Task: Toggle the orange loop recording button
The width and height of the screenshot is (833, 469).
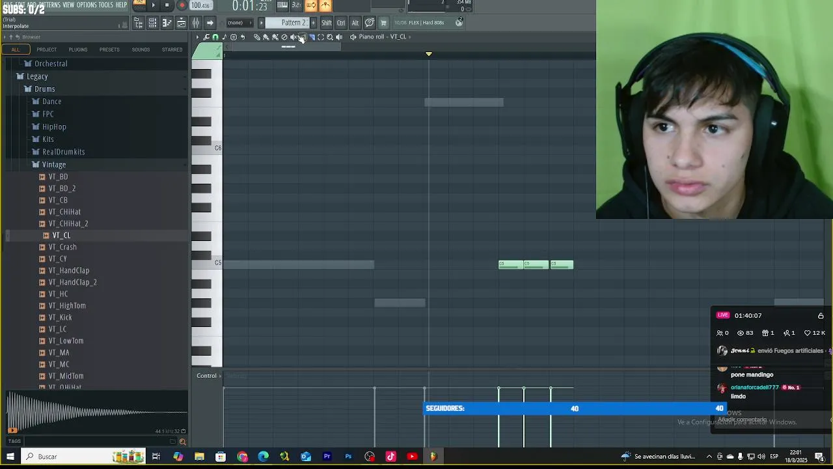Action: click(x=312, y=5)
